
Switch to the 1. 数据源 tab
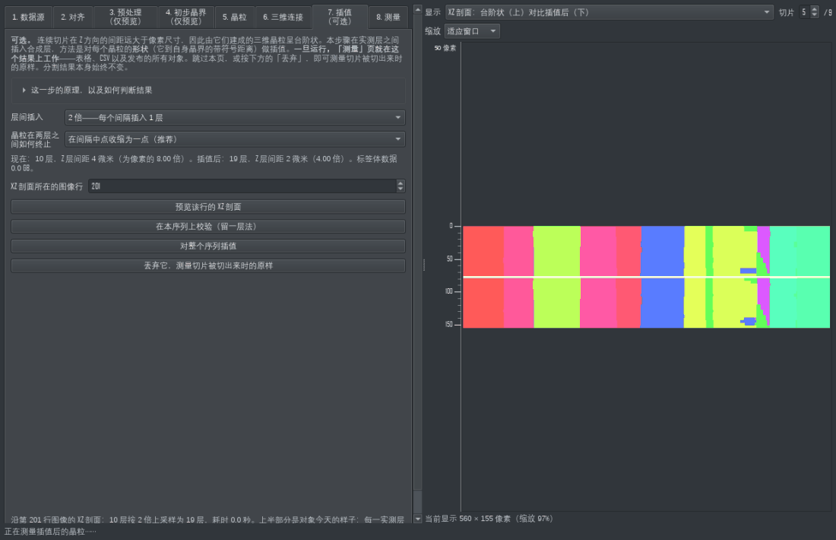(28, 17)
